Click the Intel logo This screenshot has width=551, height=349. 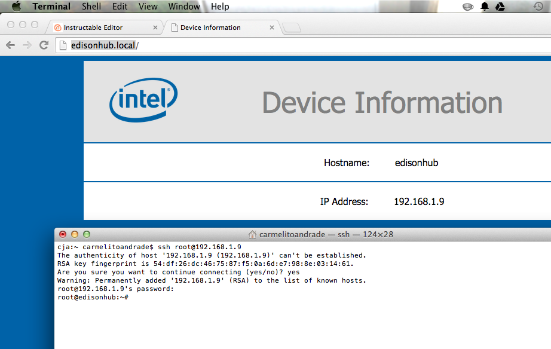(x=143, y=100)
